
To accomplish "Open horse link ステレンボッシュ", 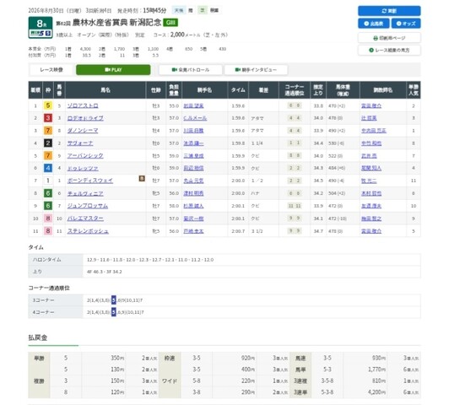I will tap(88, 231).
